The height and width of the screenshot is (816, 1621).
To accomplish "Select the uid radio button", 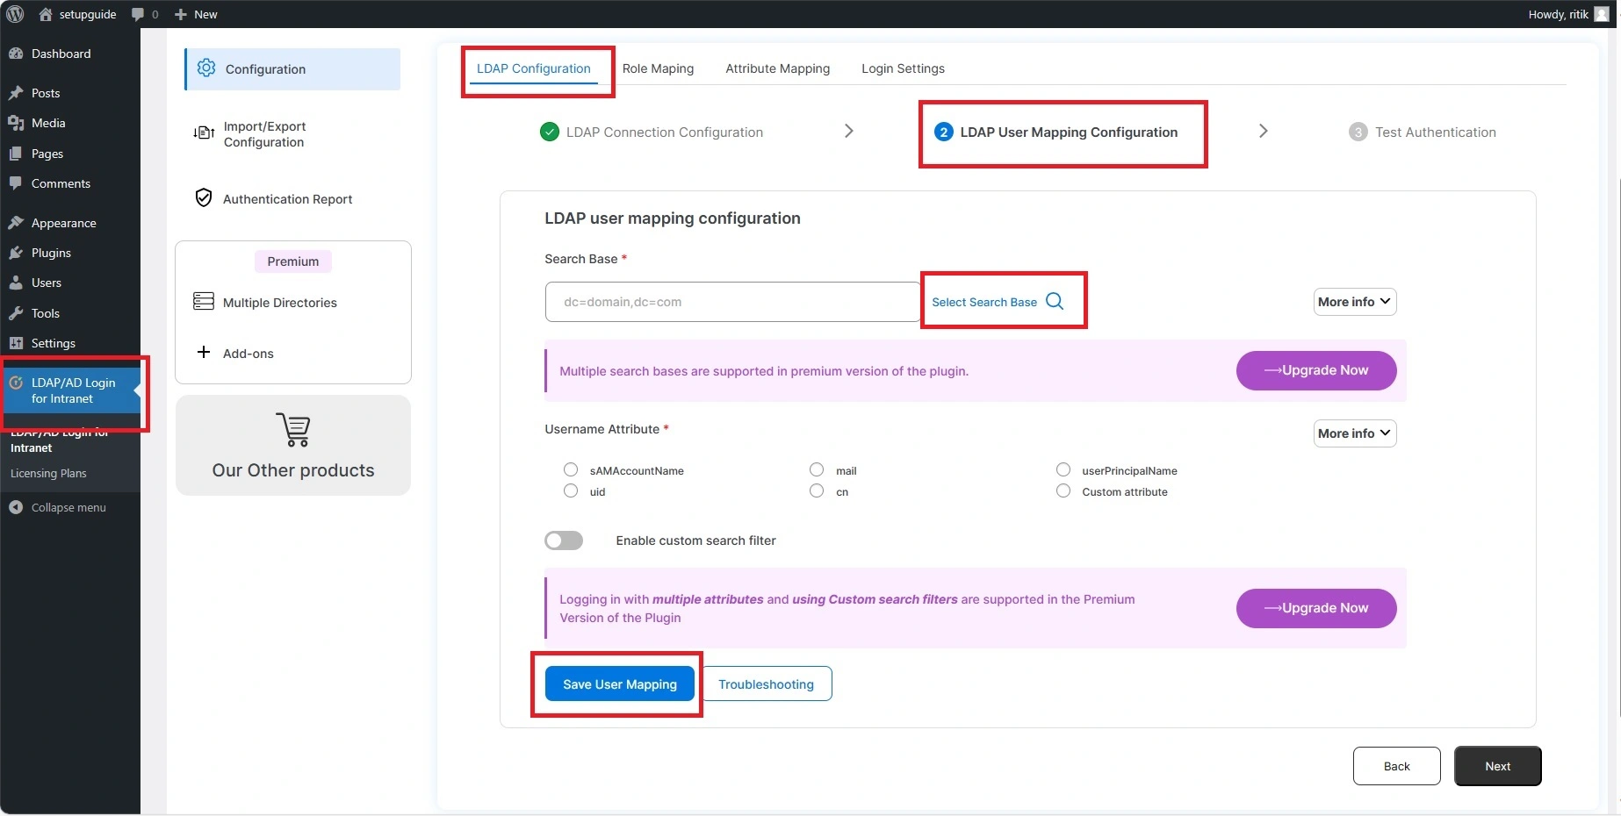I will (x=571, y=490).
